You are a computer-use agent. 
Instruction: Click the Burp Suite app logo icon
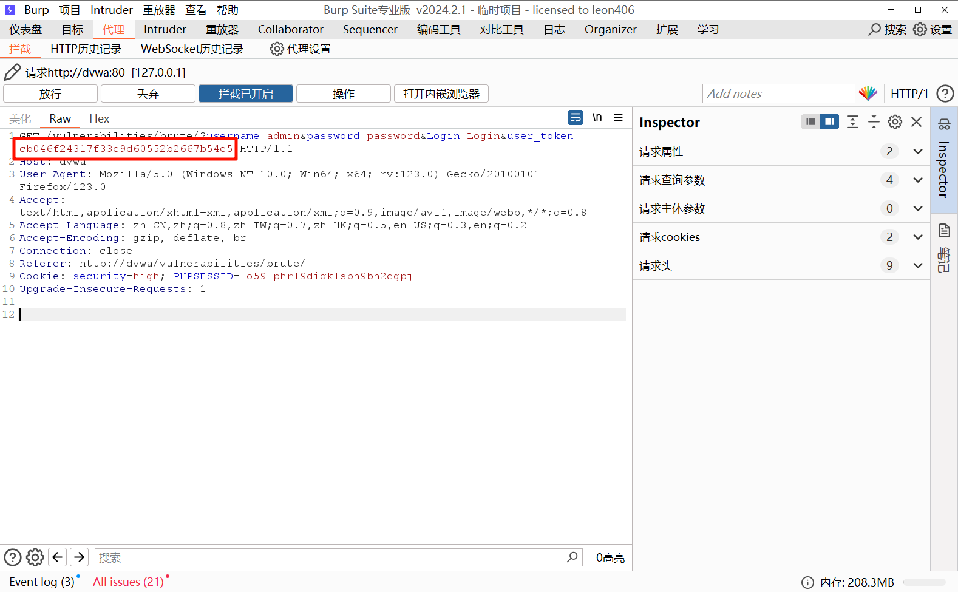click(10, 10)
